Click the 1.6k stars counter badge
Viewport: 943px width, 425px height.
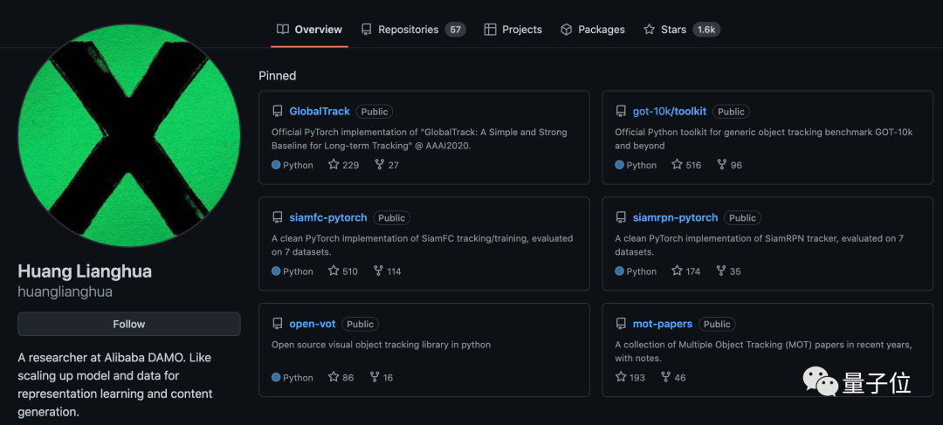pyautogui.click(x=706, y=30)
